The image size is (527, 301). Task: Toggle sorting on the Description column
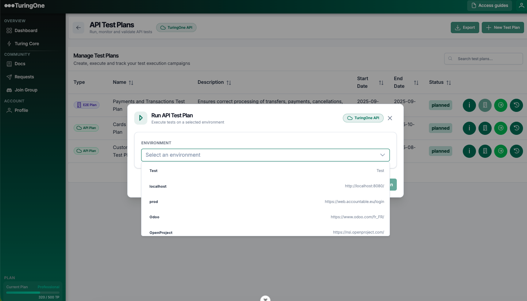pyautogui.click(x=229, y=83)
